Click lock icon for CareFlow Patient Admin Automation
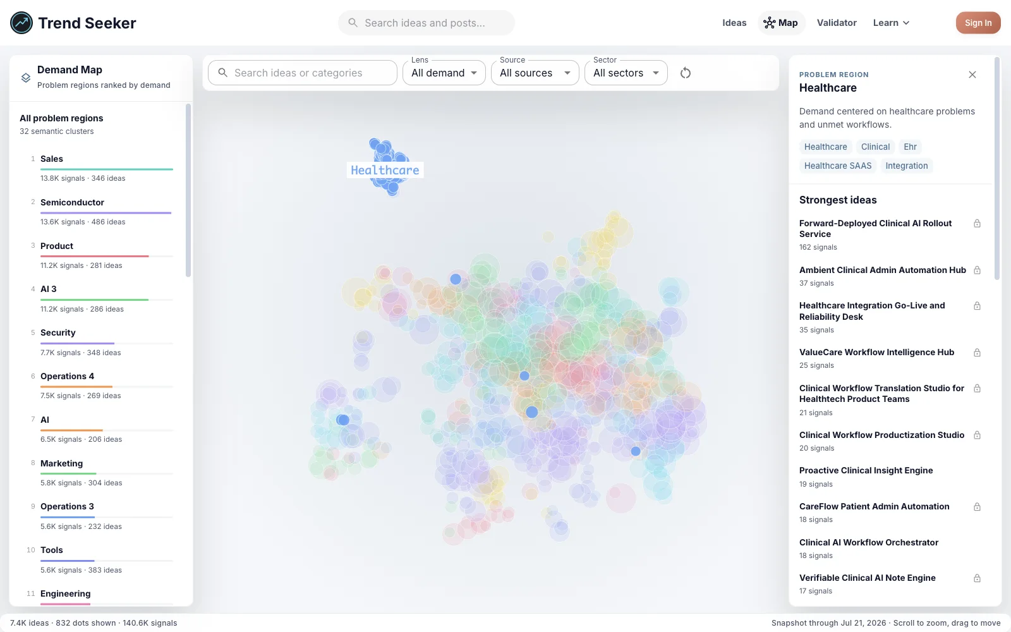Viewport: 1011px width, 632px height. coord(977,507)
